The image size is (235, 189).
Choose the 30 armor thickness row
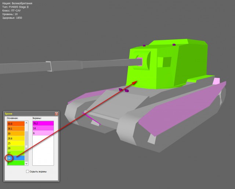click(16, 133)
